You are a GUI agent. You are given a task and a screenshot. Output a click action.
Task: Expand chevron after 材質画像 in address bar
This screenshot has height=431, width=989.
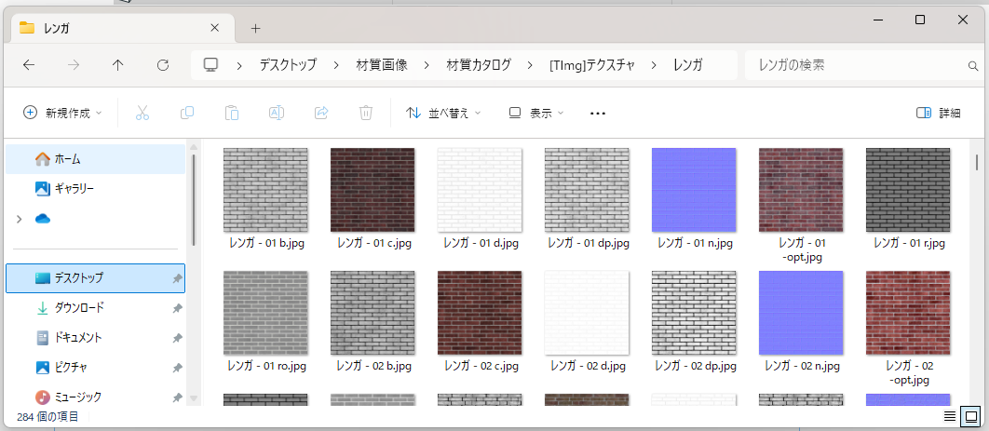point(427,65)
